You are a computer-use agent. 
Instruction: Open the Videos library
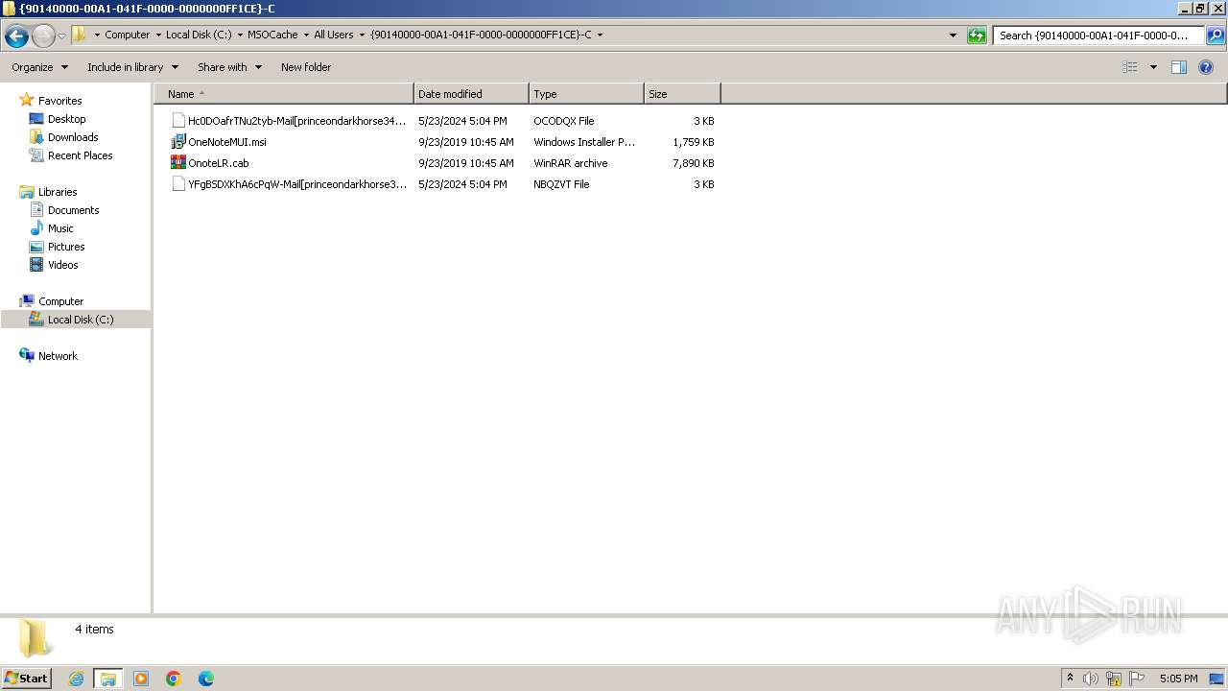[x=63, y=265]
